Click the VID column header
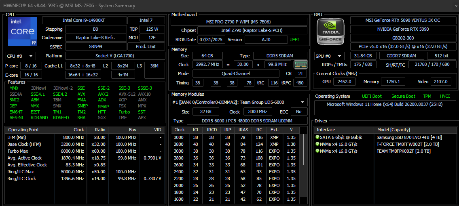459x206 pixels. pos(151,130)
